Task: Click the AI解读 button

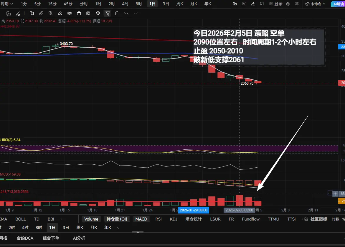Action: click(x=338, y=4)
